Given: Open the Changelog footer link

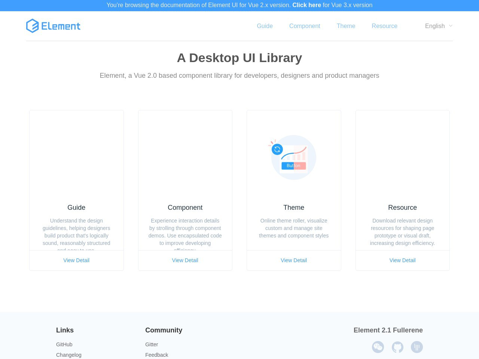Looking at the screenshot, I should pyautogui.click(x=69, y=355).
